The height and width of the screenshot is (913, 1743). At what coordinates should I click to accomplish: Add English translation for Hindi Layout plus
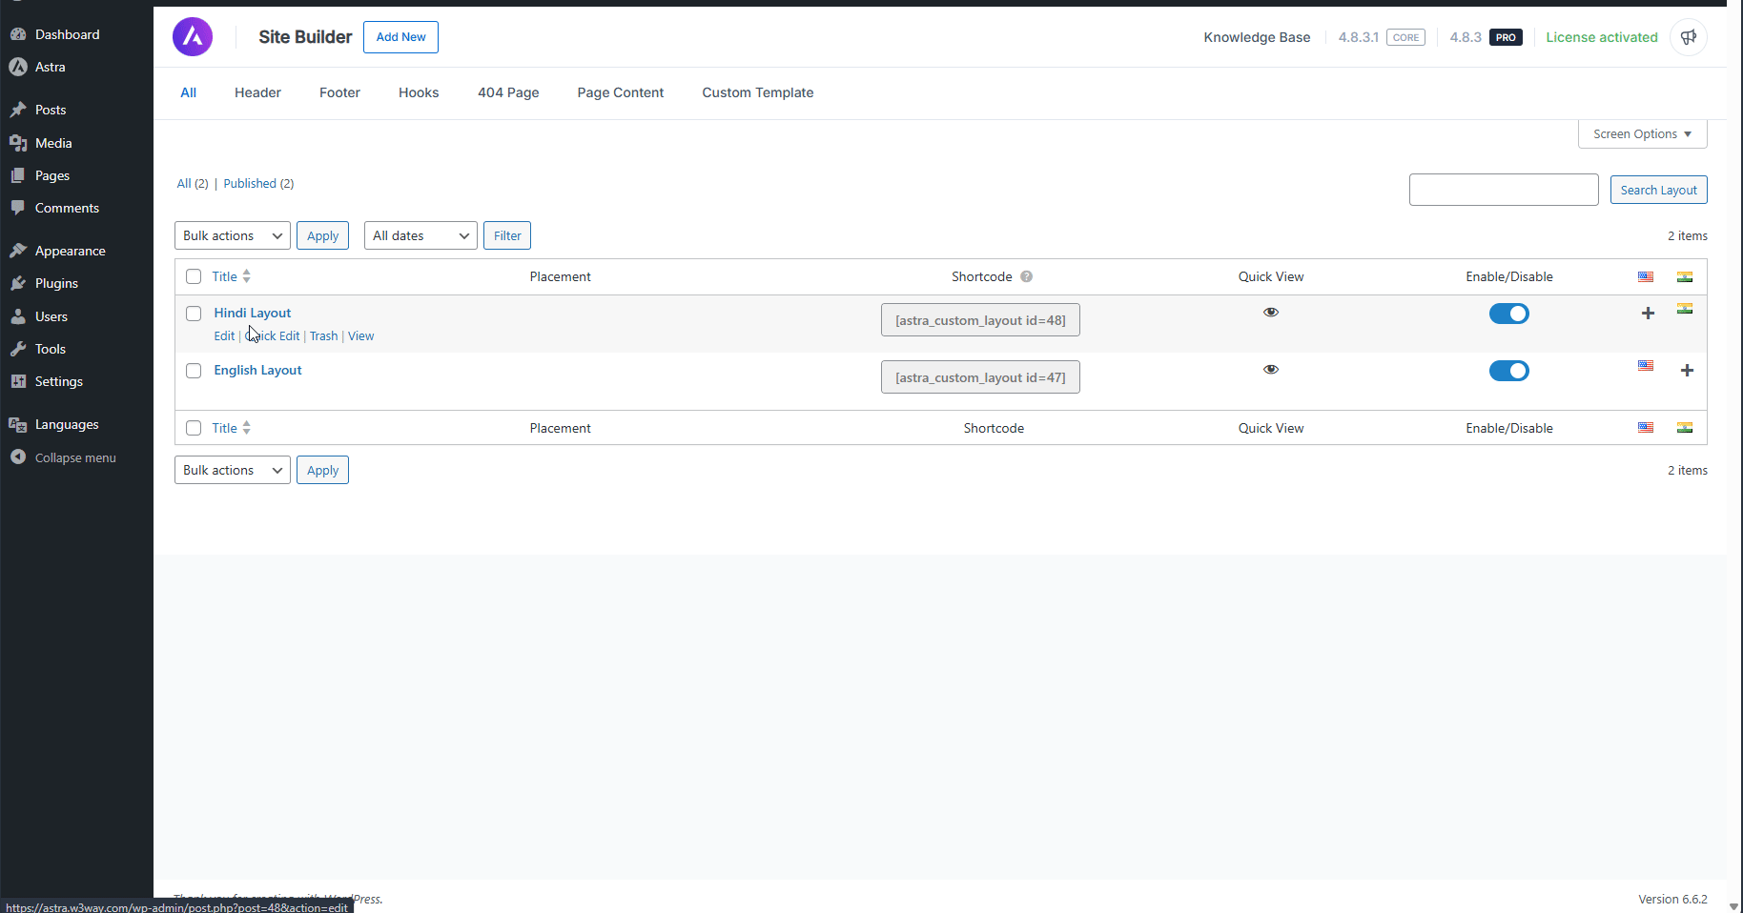pyautogui.click(x=1648, y=314)
